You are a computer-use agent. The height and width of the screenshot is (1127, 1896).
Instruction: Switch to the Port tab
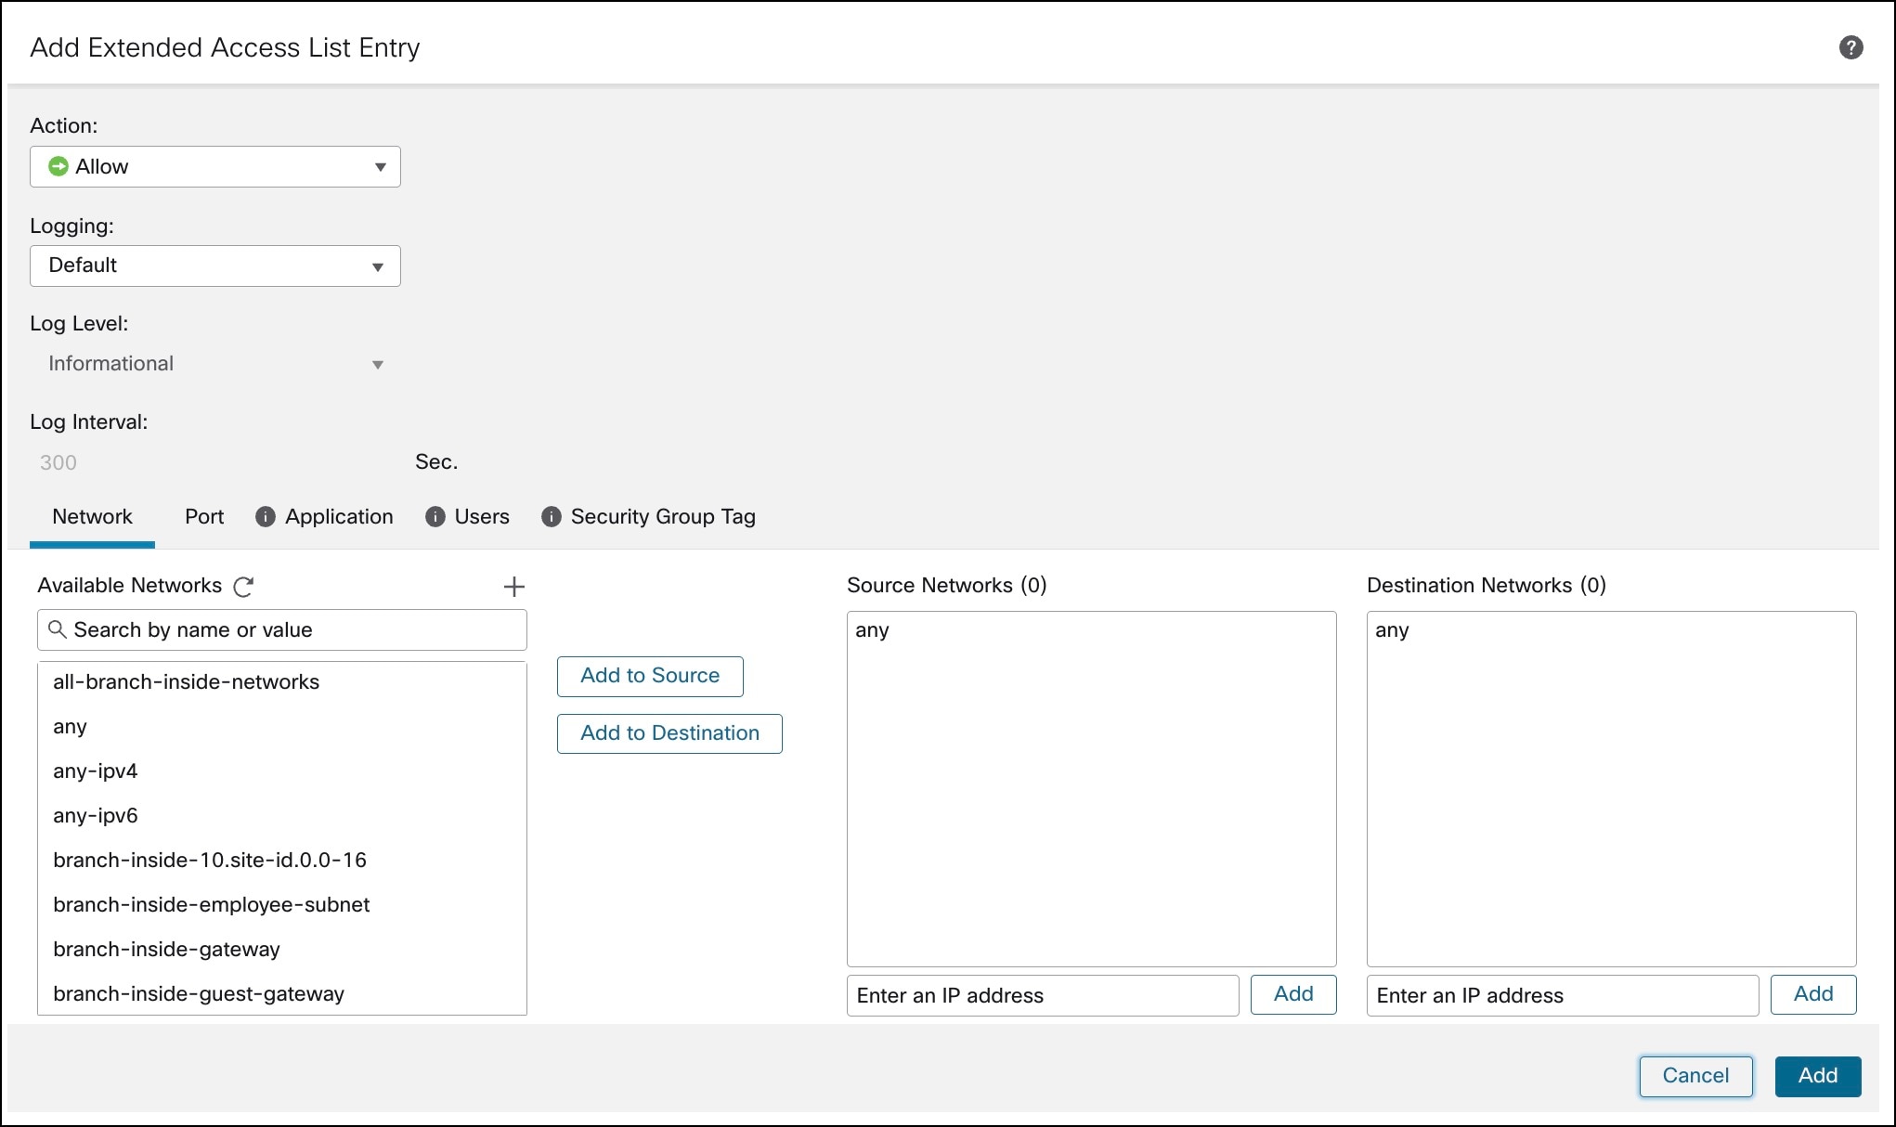[204, 517]
